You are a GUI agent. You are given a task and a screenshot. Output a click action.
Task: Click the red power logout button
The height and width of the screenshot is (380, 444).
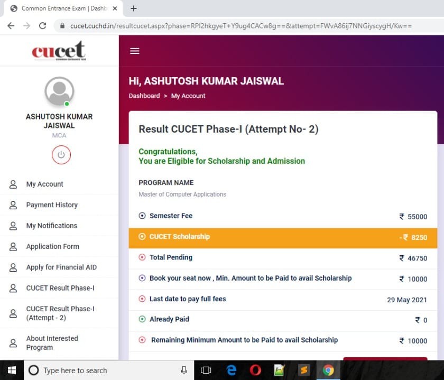pyautogui.click(x=61, y=155)
